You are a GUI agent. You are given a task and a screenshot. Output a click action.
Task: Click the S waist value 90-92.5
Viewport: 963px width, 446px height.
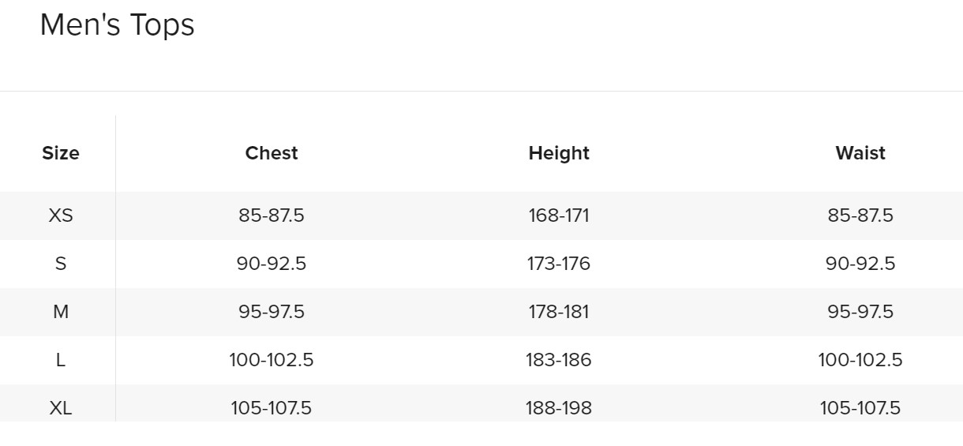point(860,264)
